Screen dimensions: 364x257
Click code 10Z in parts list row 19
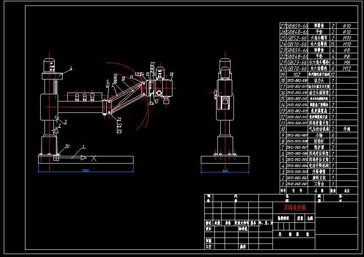point(297,74)
